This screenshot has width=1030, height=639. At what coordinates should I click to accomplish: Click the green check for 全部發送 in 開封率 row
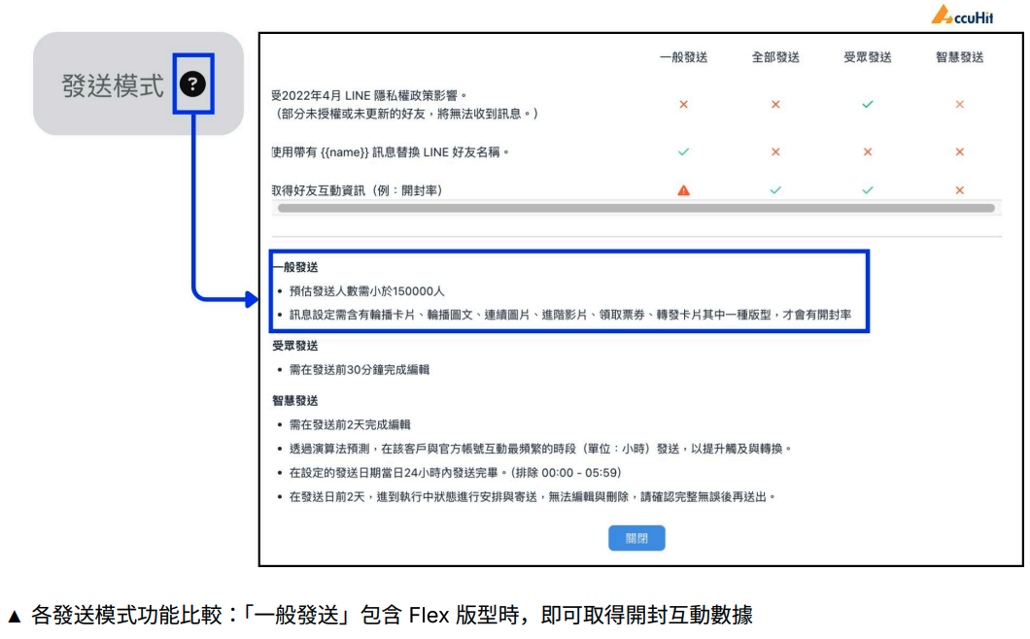pos(775,190)
